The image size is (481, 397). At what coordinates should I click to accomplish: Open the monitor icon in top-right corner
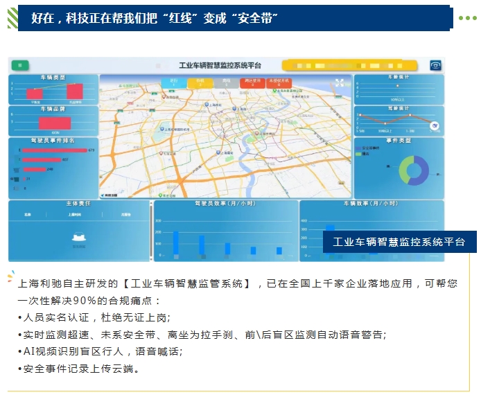435,65
